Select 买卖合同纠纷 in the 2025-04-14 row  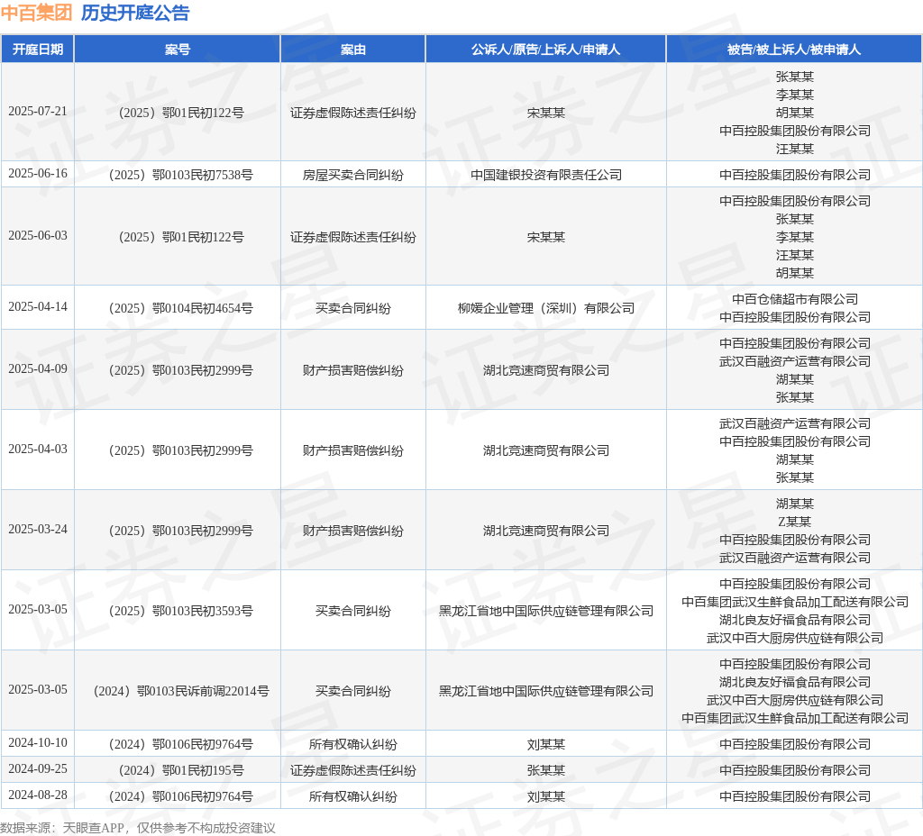pyautogui.click(x=353, y=308)
